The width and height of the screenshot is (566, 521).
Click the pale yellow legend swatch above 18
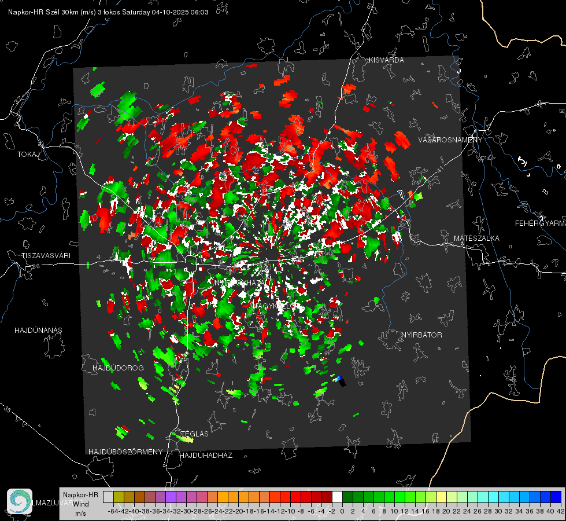[x=441, y=497]
